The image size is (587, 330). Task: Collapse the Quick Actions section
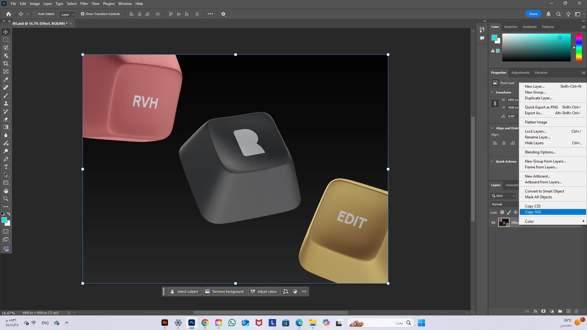tap(492, 161)
